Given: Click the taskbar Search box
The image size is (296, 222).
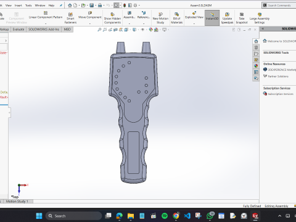Looking at the screenshot, I should tap(73, 216).
